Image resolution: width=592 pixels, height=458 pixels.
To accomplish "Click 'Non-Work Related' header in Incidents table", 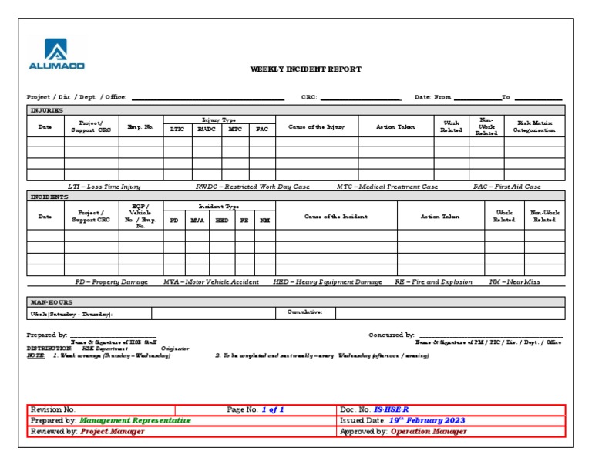I will click(544, 217).
